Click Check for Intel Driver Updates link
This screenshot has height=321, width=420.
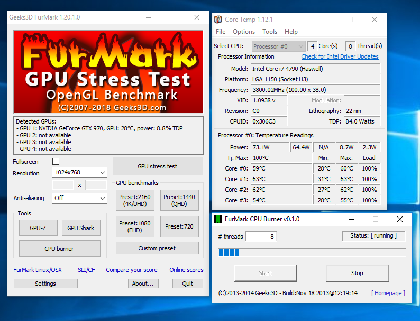pos(340,56)
